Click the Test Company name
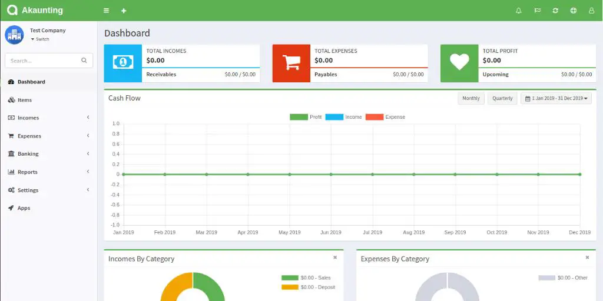The width and height of the screenshot is (603, 301). point(48,31)
